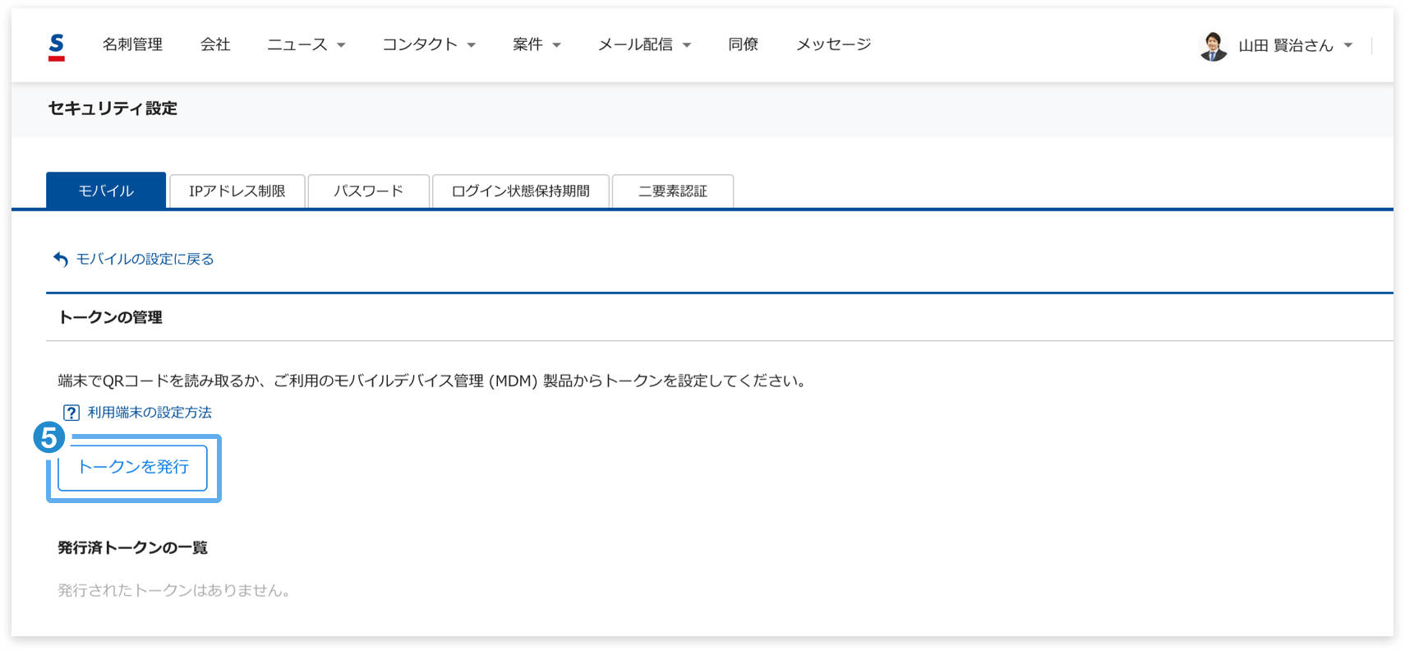Open メッセージ in the top navigation
The height and width of the screenshot is (651, 1405).
[833, 44]
